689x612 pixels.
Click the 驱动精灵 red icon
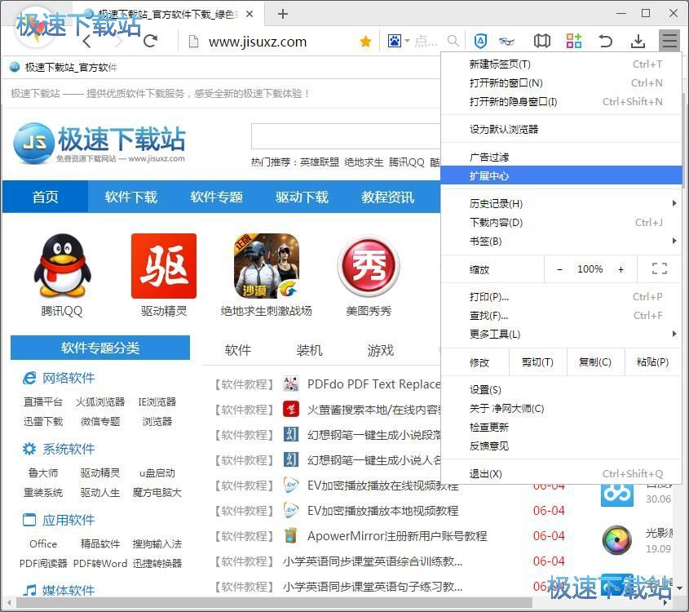tap(163, 266)
